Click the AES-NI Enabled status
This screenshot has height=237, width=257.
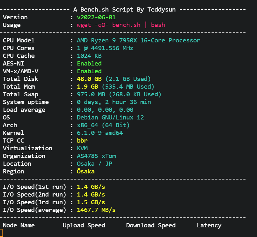89,64
